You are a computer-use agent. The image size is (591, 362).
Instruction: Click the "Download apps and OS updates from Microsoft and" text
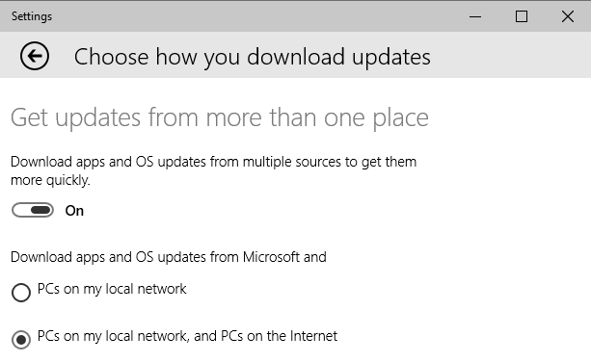169,257
